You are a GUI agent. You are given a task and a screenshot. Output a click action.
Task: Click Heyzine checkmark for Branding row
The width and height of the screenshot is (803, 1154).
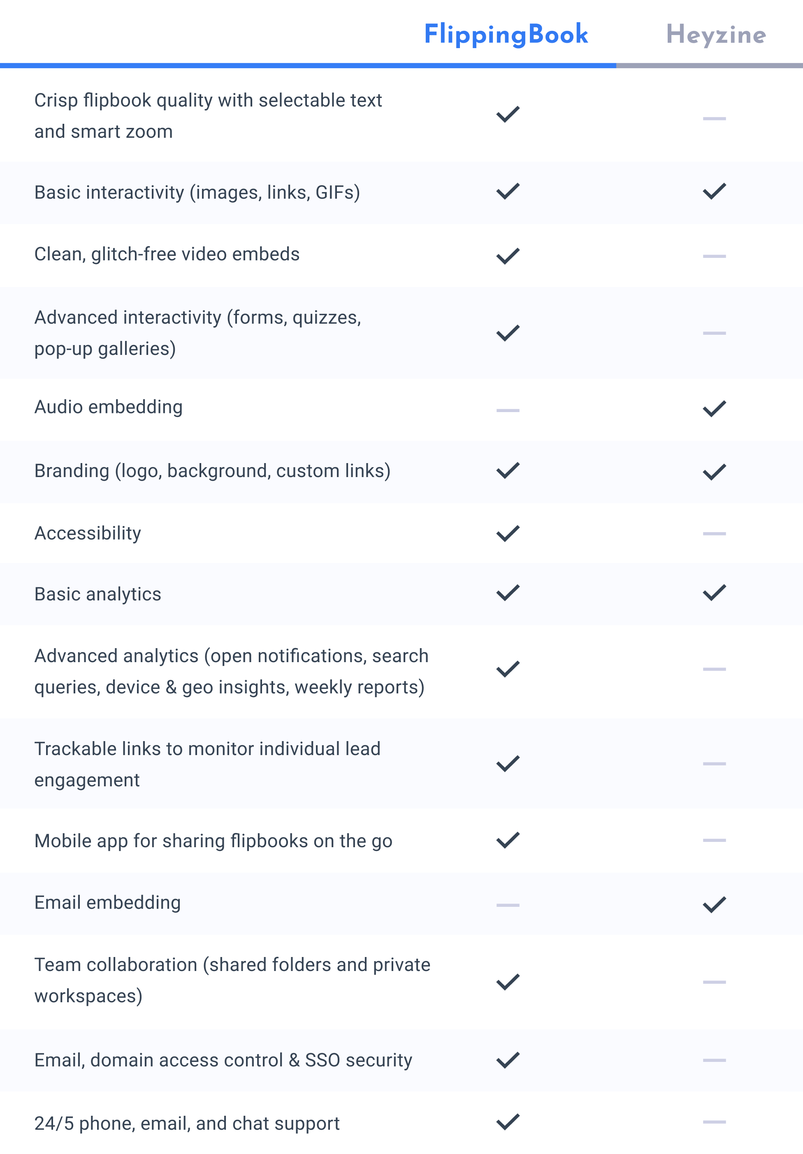(714, 472)
